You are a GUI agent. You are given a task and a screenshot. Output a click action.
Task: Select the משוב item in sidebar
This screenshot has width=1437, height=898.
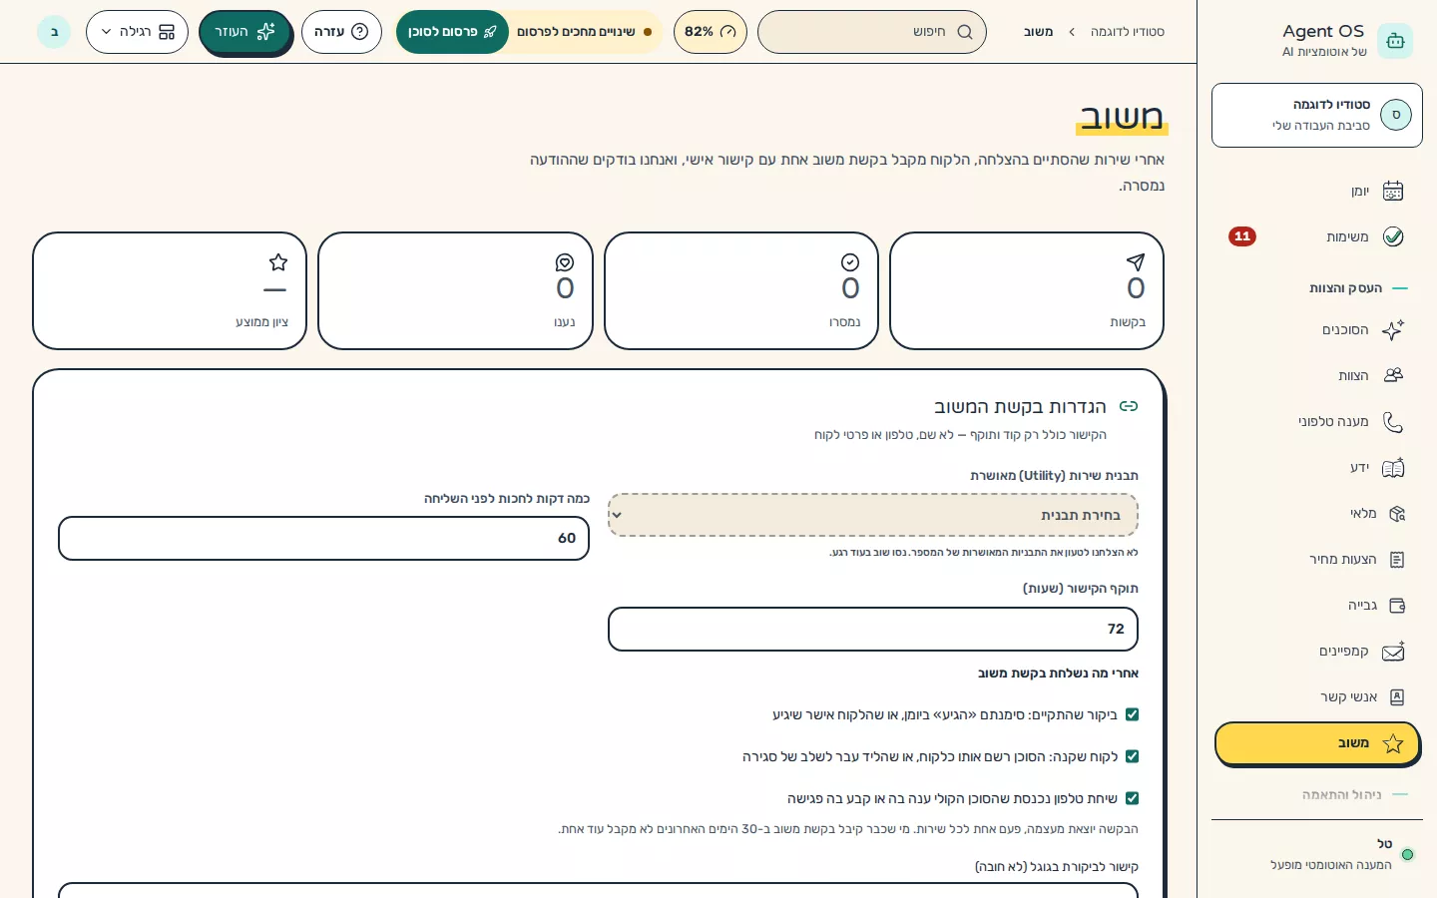click(x=1317, y=743)
